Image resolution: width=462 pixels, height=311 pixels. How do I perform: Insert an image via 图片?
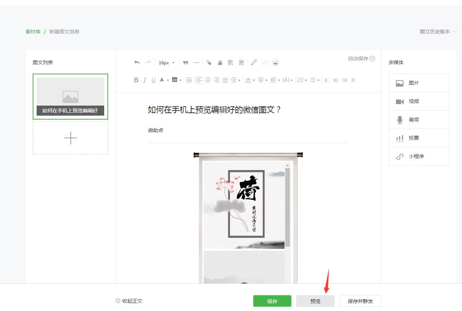[x=419, y=83]
